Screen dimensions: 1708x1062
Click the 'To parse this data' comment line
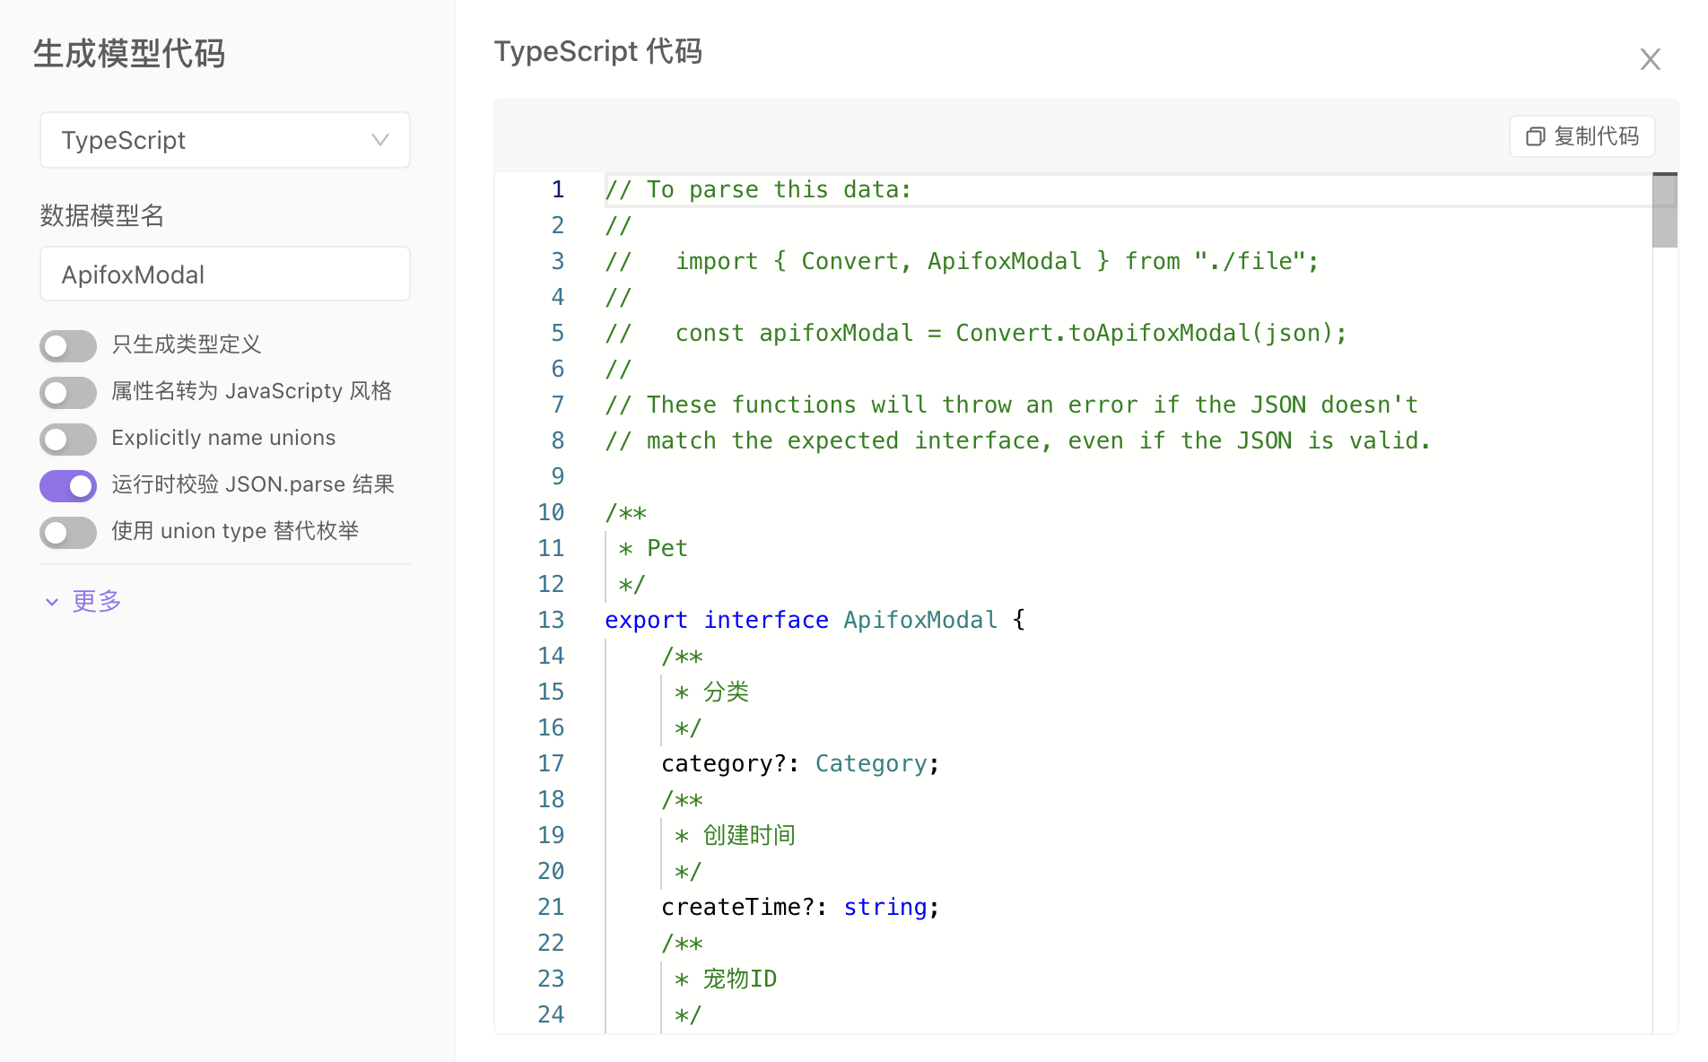(758, 189)
